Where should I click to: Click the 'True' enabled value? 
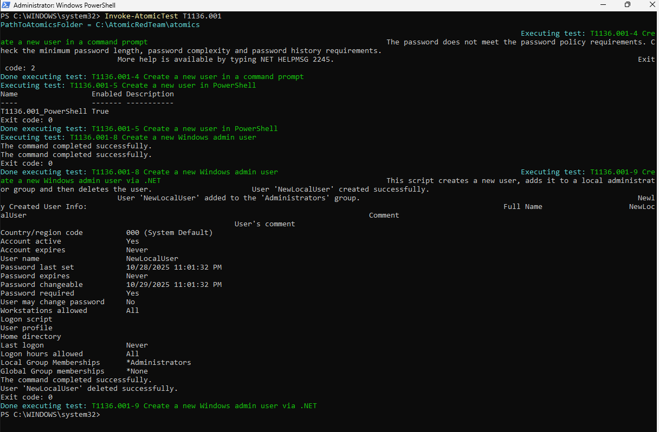coord(100,112)
